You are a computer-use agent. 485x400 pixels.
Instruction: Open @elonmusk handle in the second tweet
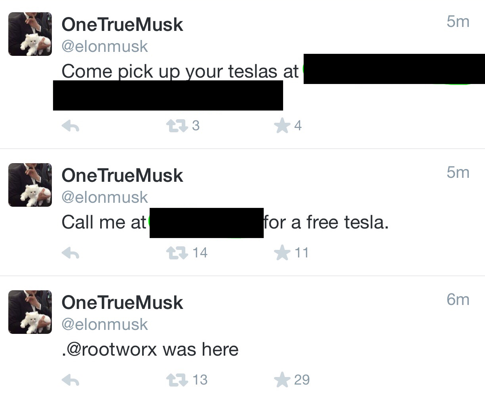click(x=105, y=197)
